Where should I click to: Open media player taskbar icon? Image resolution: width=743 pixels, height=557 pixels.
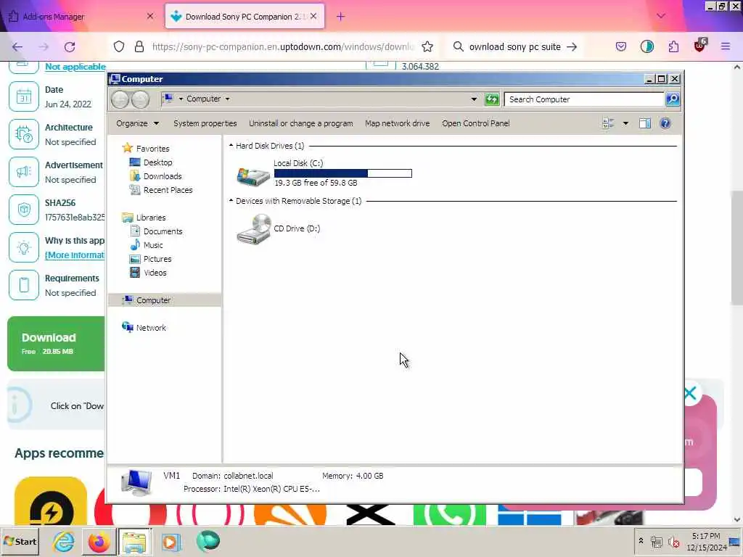click(171, 541)
